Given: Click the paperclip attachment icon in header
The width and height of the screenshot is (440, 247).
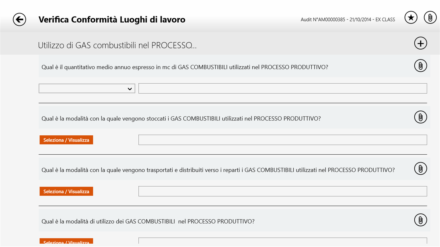Looking at the screenshot, I should pos(430,18).
